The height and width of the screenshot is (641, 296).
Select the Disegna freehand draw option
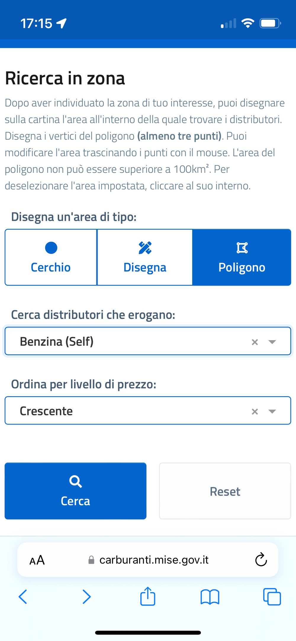145,257
